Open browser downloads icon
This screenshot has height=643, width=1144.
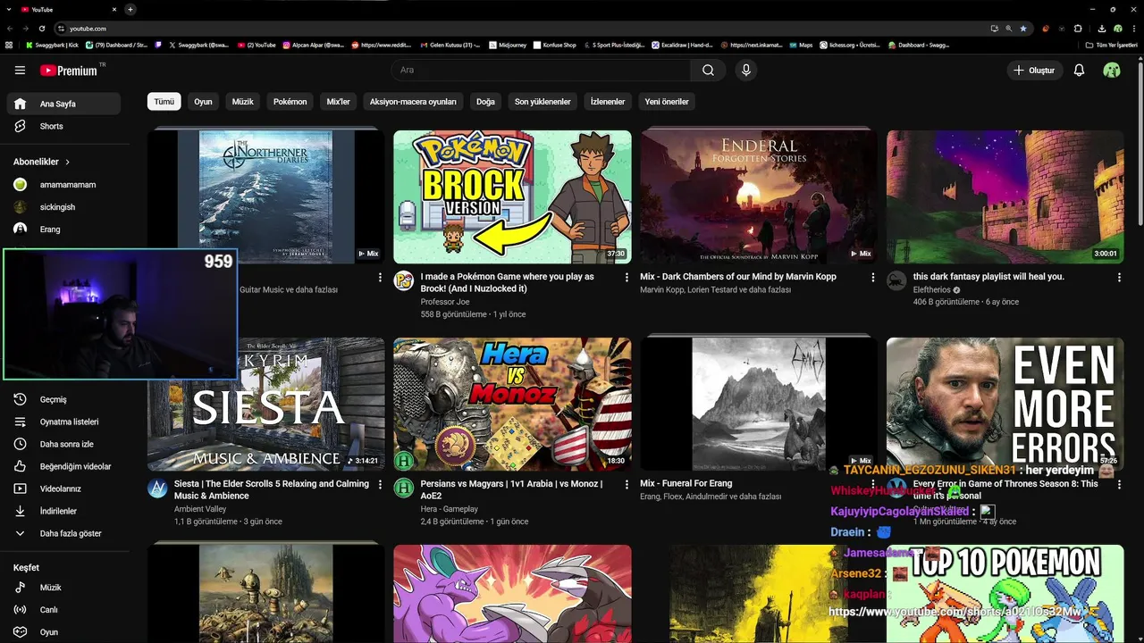(1102, 29)
